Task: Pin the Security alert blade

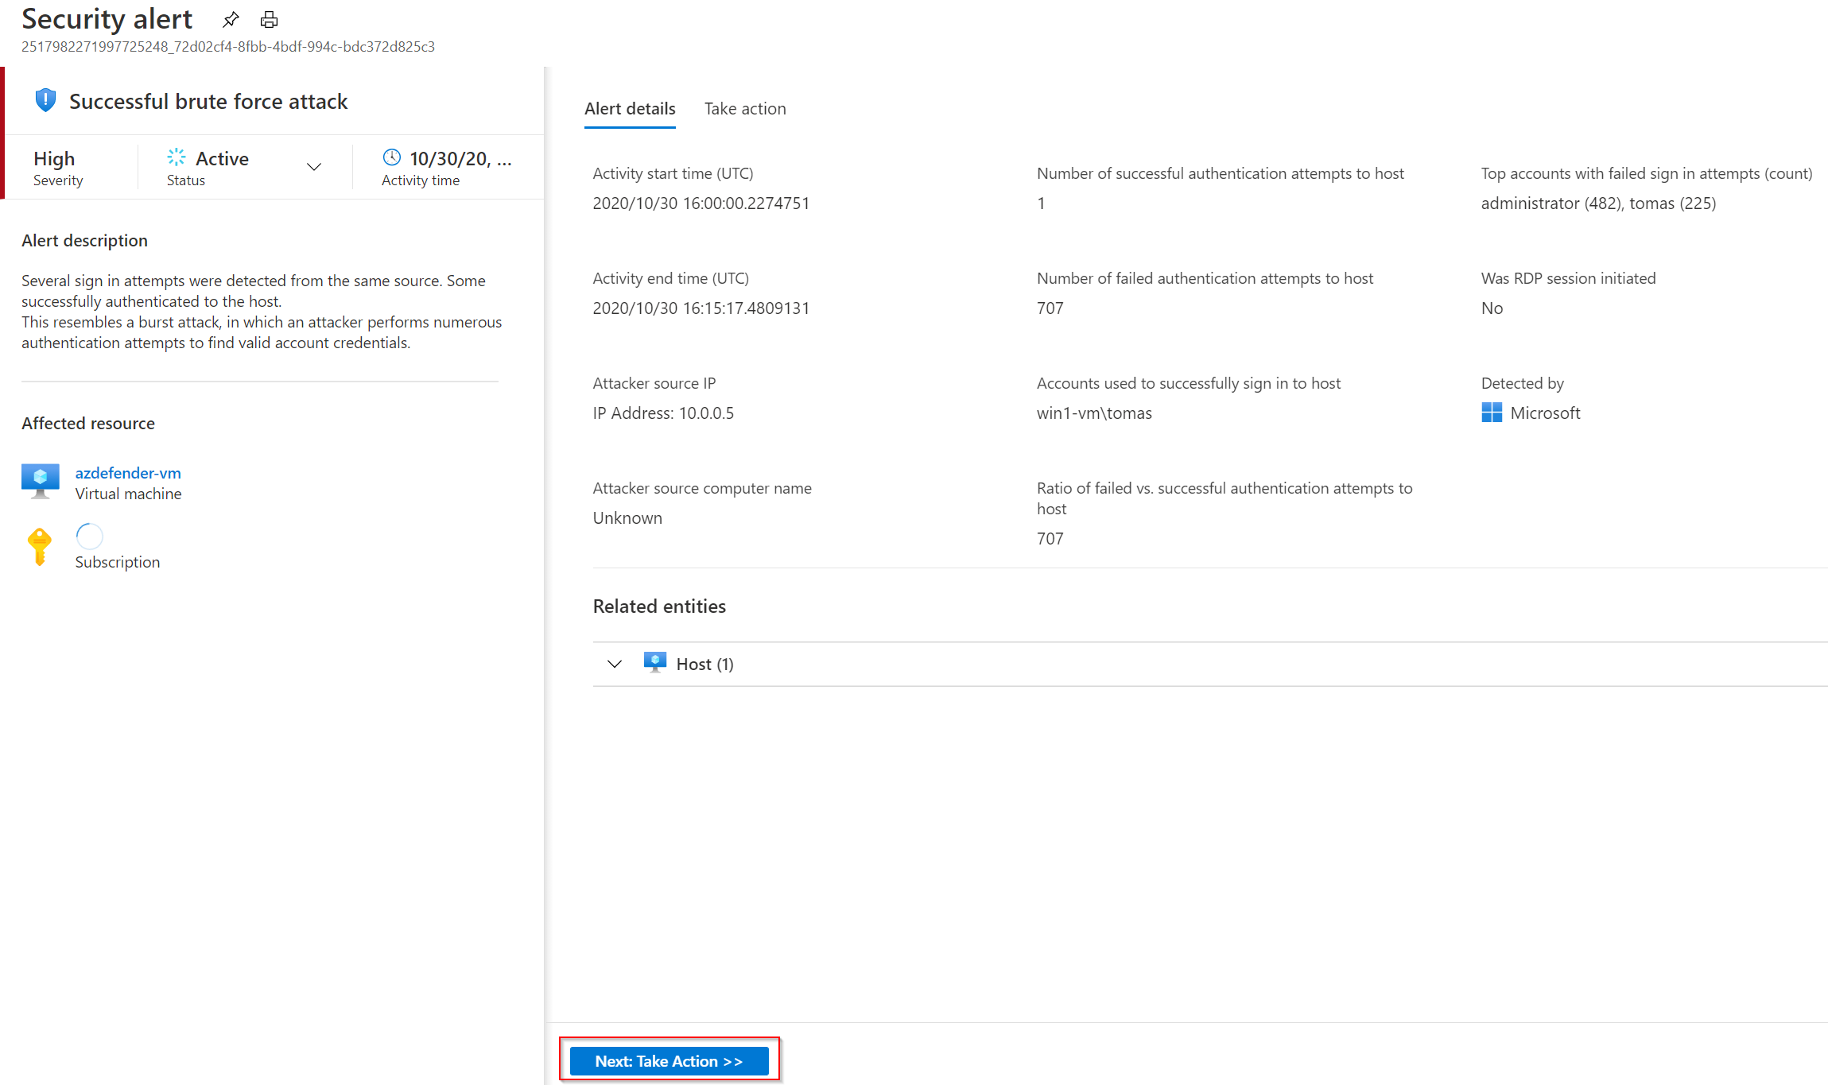Action: pos(231,19)
